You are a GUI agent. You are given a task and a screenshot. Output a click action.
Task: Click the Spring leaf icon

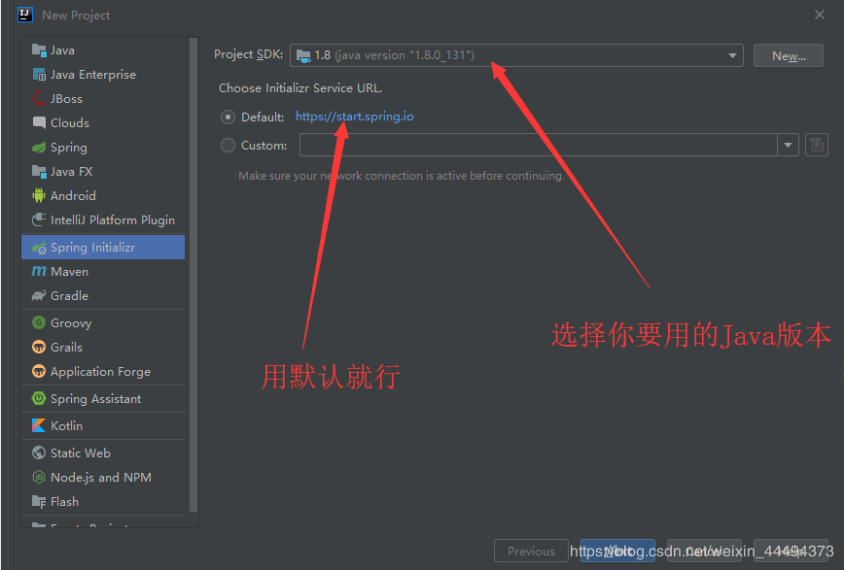tap(39, 147)
